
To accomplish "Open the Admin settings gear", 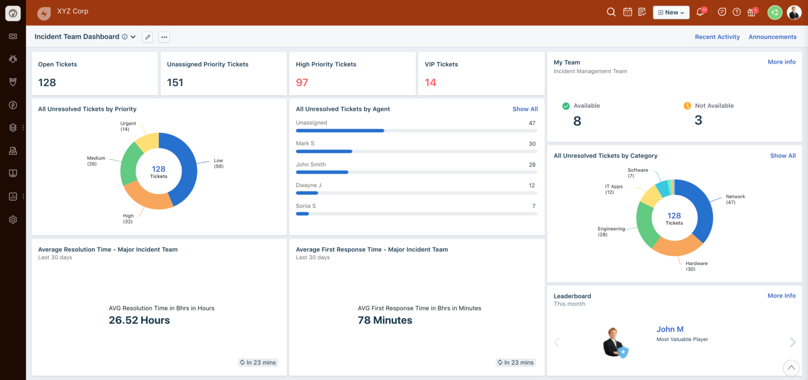I will [13, 219].
